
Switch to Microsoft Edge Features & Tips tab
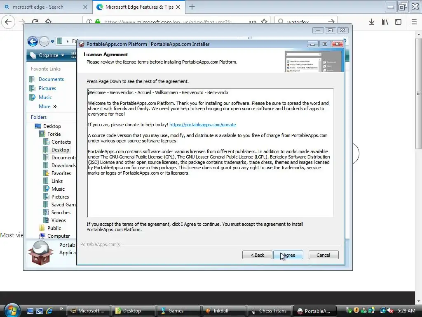coord(139,7)
